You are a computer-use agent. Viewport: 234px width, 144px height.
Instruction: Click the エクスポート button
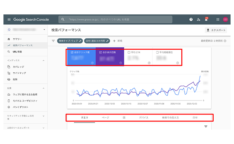click(216, 30)
